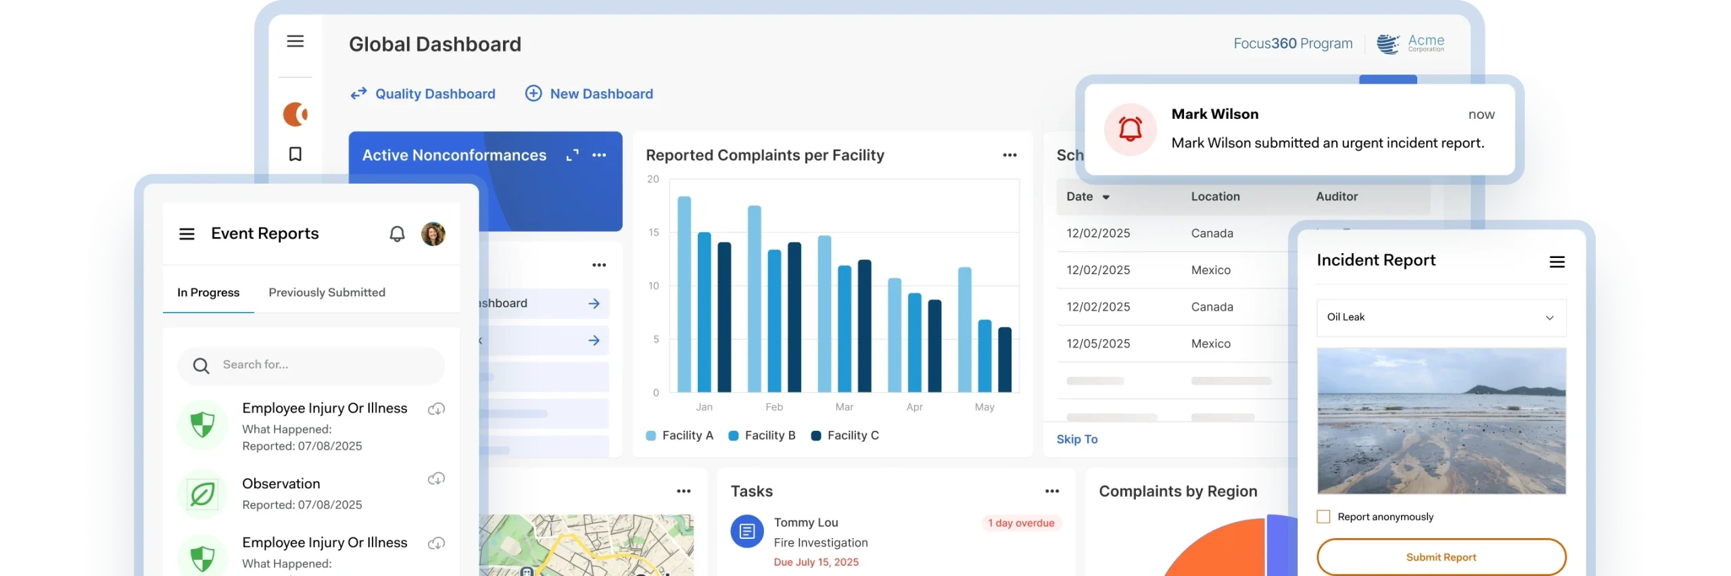Viewport: 1731px width, 576px height.
Task: Open the Tasks widget three-dot menu
Action: [x=1052, y=492]
